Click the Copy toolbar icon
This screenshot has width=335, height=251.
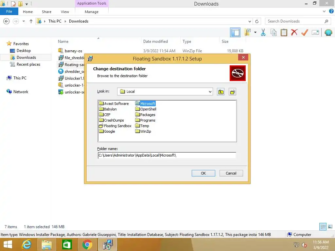tap(273, 32)
